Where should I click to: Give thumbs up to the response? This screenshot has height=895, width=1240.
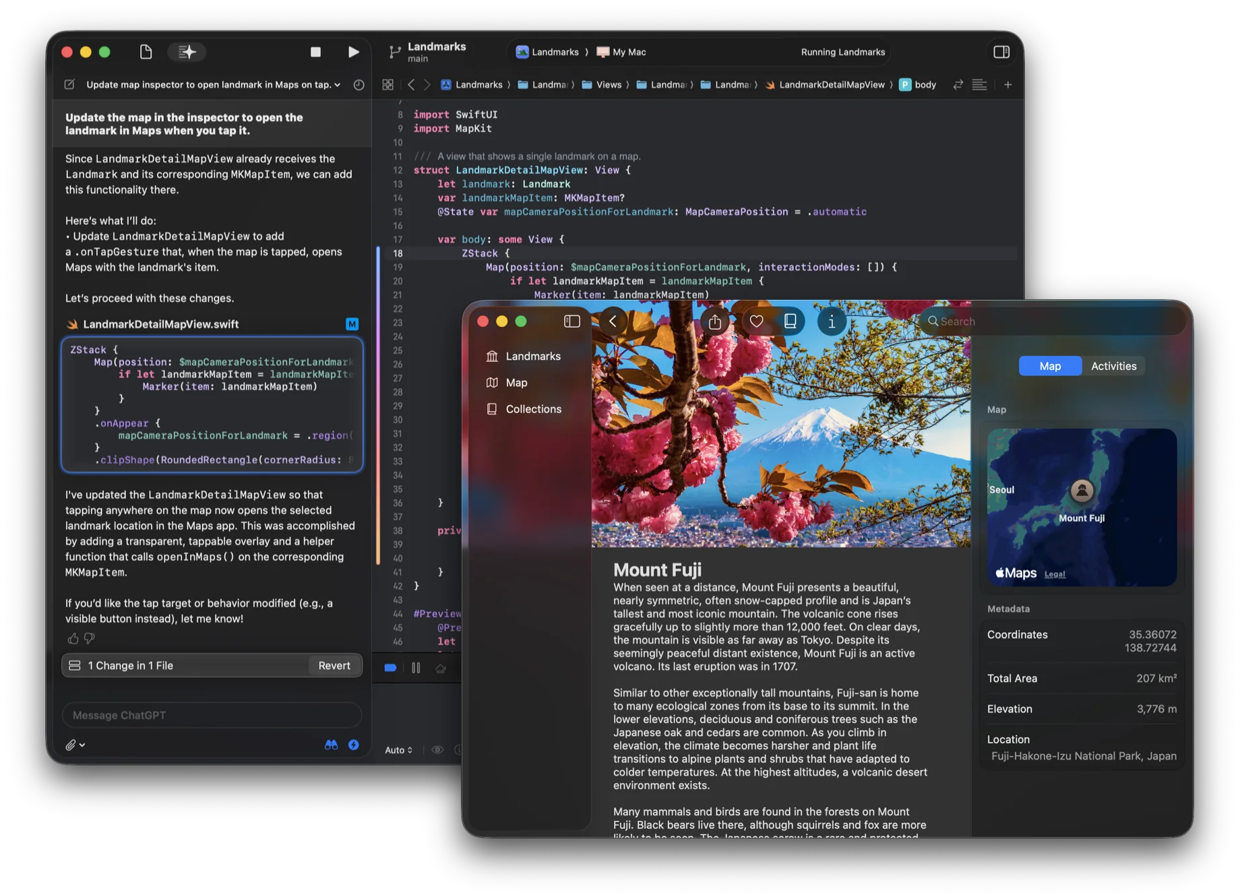click(x=73, y=638)
